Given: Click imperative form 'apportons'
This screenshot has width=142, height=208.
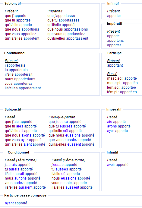Looking at the screenshot, I should pyautogui.click(x=115, y=41).
